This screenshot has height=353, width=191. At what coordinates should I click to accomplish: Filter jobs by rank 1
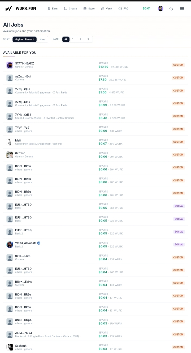pos(73,39)
